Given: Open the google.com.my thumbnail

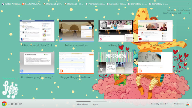Looking at the screenshot, I should (x=37, y=63).
